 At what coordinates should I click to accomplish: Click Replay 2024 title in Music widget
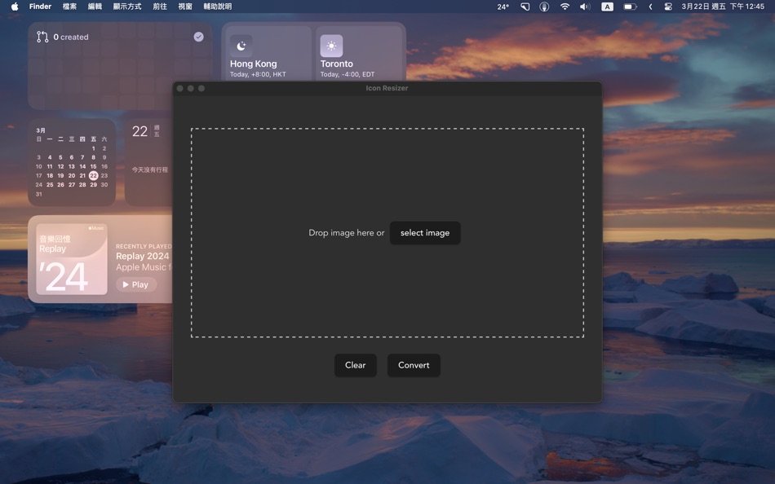(142, 256)
